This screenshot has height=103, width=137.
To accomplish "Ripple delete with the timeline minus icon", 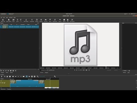I will (x=16, y=76).
